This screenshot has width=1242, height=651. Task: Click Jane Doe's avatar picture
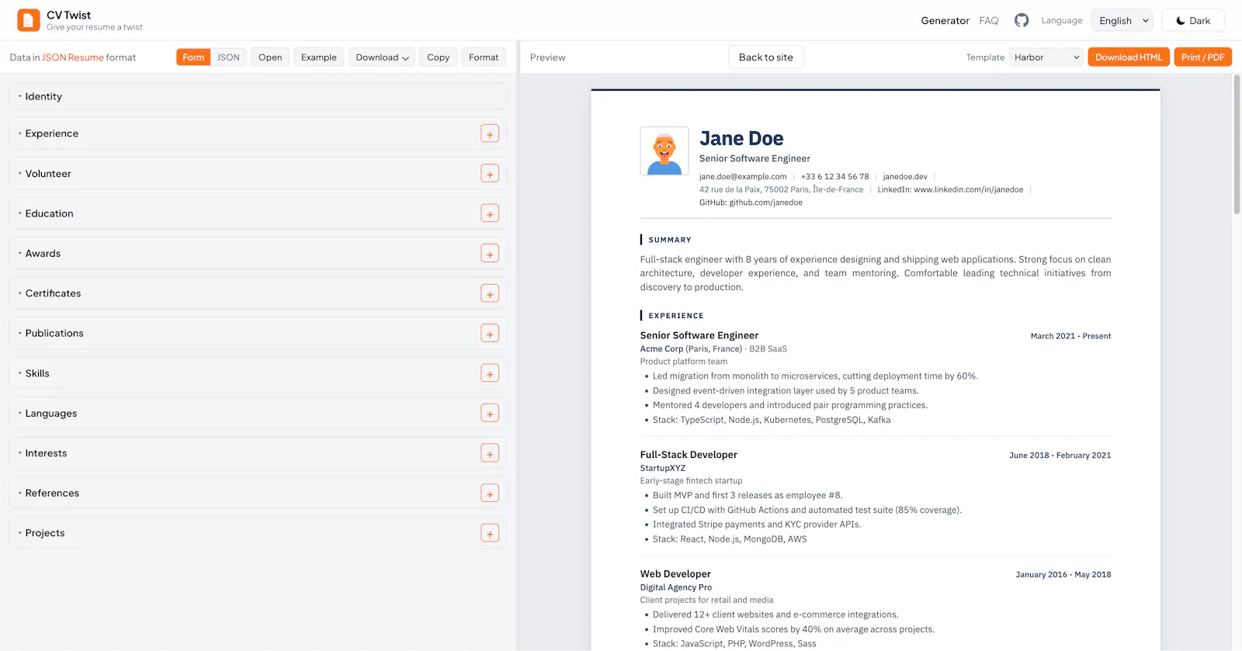(x=664, y=151)
